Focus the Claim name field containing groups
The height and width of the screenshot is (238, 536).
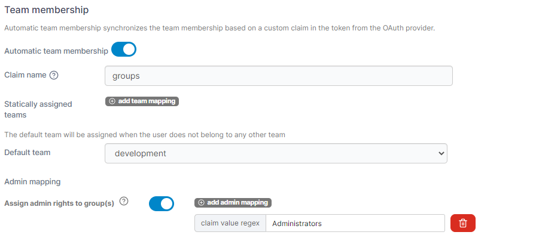pos(279,76)
